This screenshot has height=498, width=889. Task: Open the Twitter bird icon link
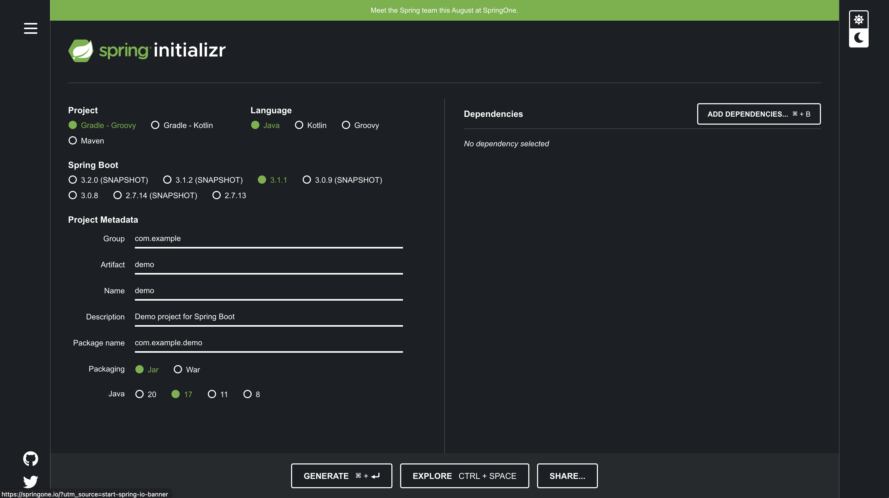pyautogui.click(x=30, y=481)
